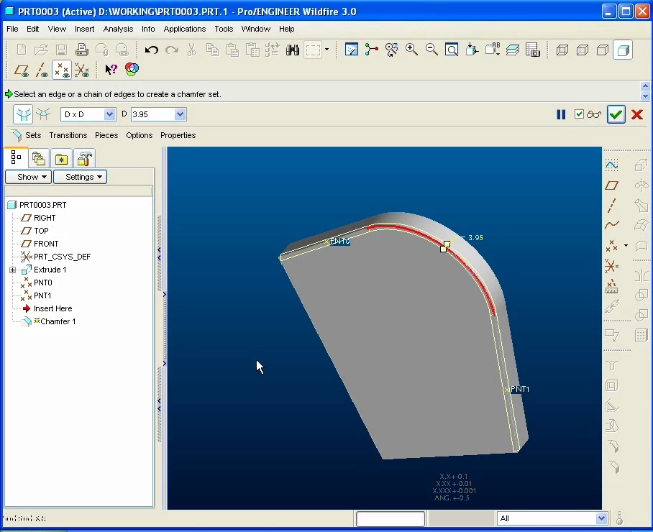Open the Sets panel
The image size is (653, 532).
coord(33,135)
